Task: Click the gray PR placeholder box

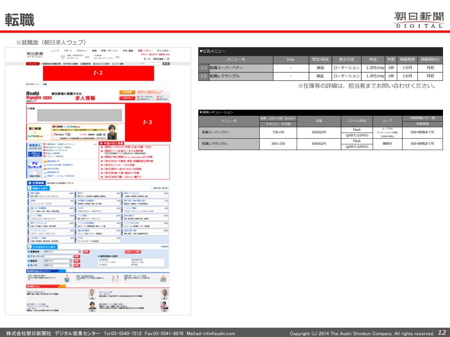Action: (x=80, y=115)
